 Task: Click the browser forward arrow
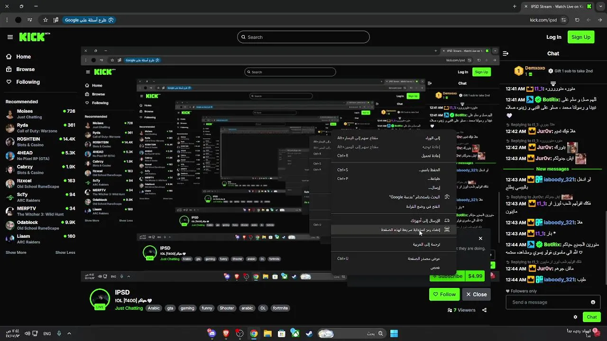coord(589,20)
